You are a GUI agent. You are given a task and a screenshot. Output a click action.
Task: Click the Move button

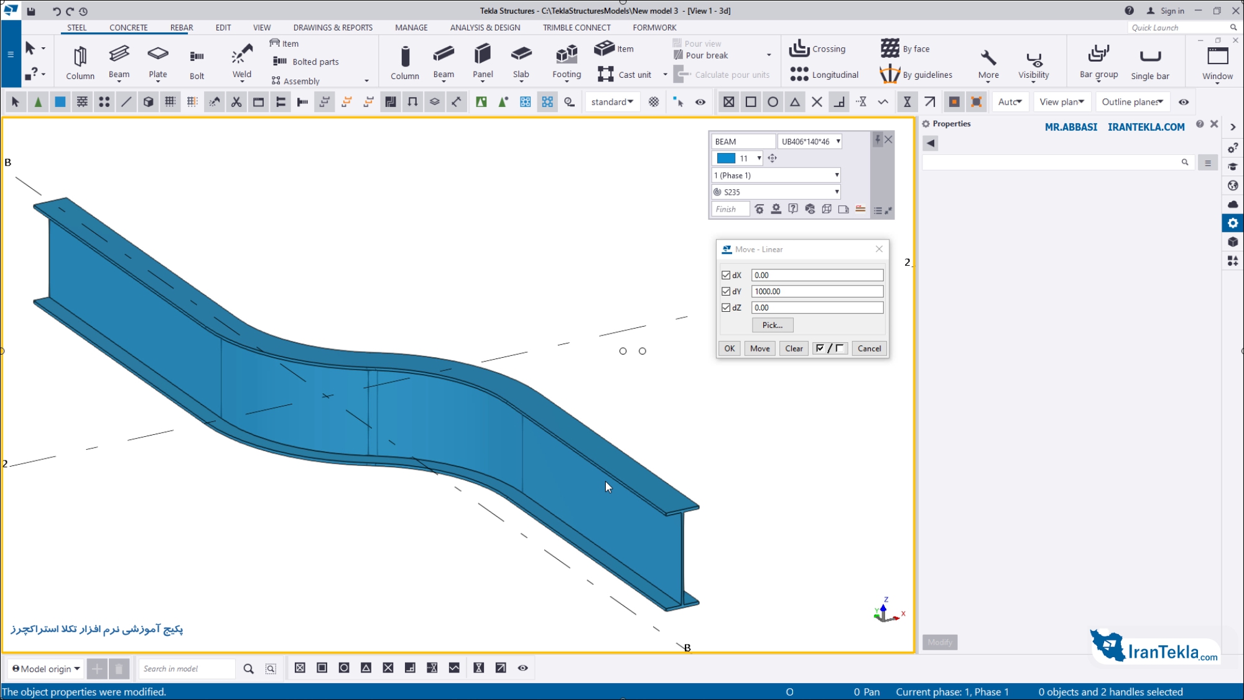tap(759, 348)
